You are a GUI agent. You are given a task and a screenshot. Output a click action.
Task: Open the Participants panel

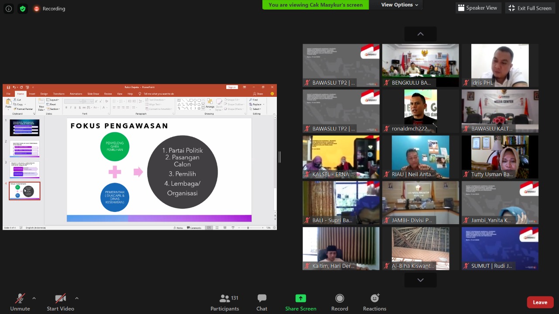(x=224, y=302)
